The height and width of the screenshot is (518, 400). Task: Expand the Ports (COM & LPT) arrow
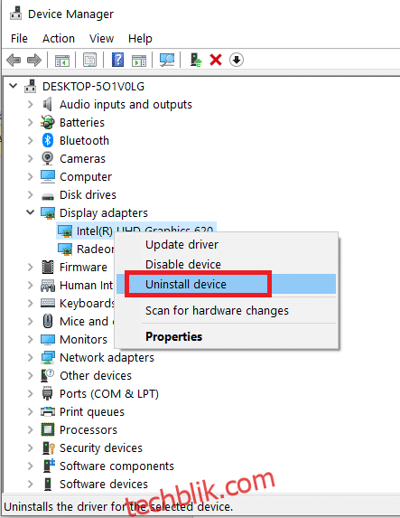pyautogui.click(x=31, y=394)
